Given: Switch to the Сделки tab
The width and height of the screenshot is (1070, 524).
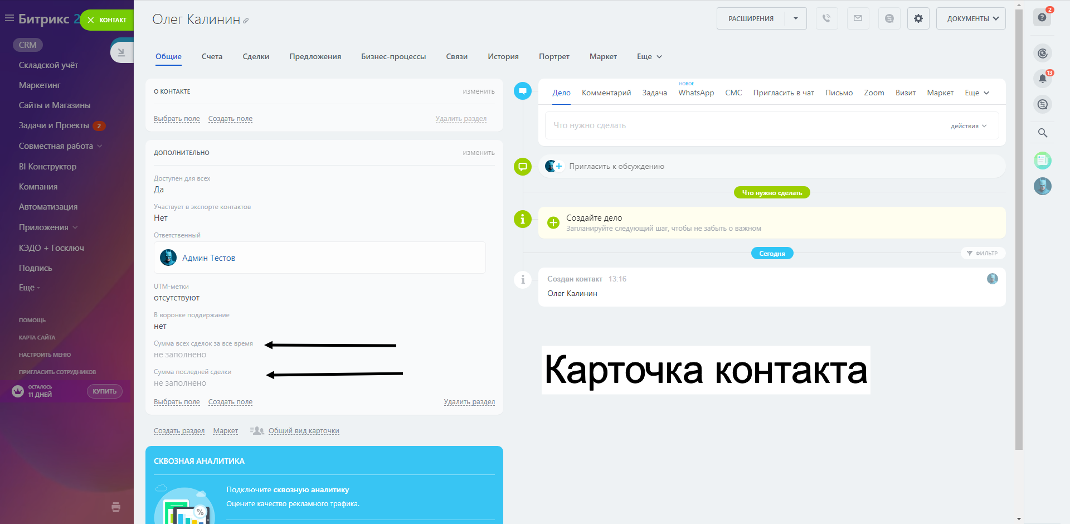Looking at the screenshot, I should point(256,57).
